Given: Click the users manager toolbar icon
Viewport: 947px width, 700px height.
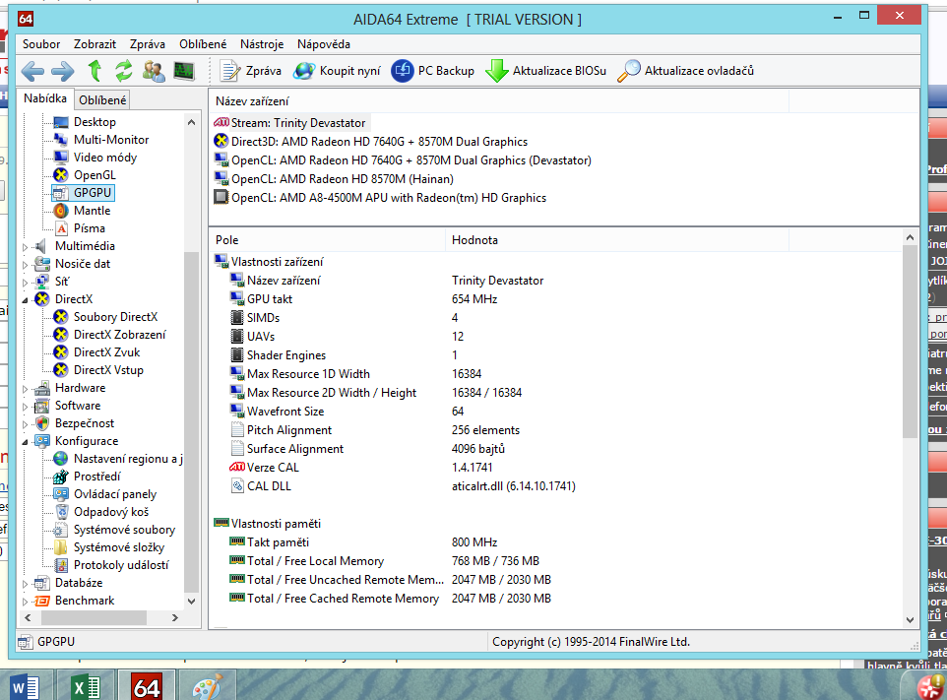Looking at the screenshot, I should point(154,71).
